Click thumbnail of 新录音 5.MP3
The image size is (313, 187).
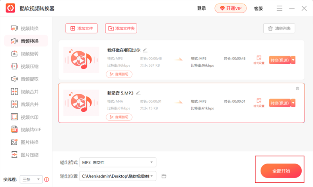(x=81, y=103)
